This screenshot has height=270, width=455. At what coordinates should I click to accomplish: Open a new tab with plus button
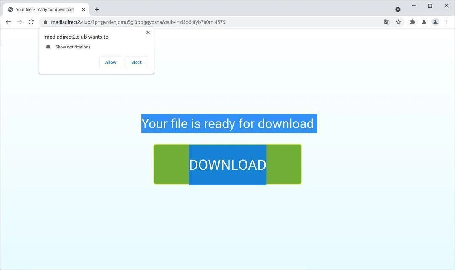(97, 10)
